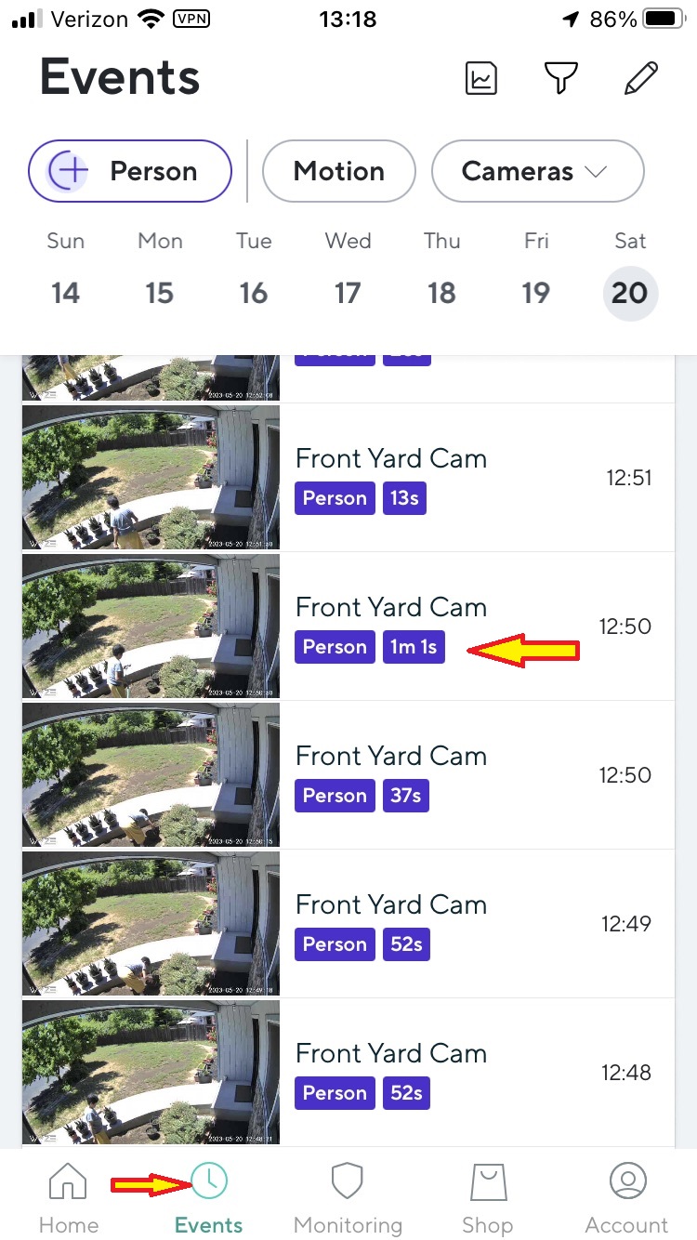Tap the 37s duration badge
Screen dimensions: 697x1240
click(x=405, y=796)
